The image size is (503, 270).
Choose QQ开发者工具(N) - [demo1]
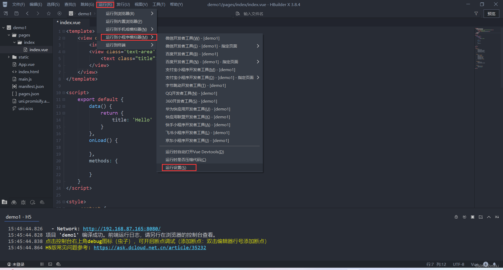tap(210, 93)
